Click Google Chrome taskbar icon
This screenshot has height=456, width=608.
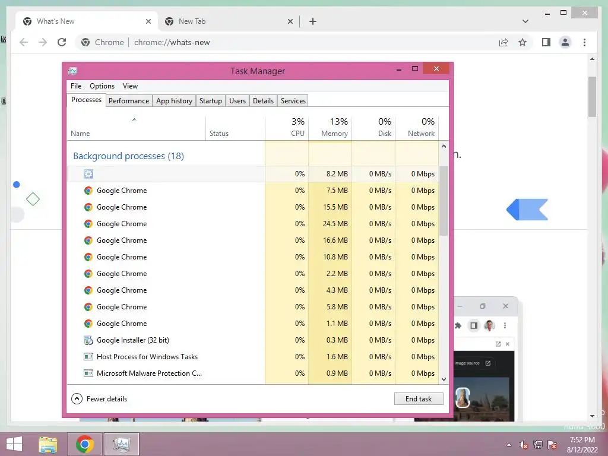[85, 444]
